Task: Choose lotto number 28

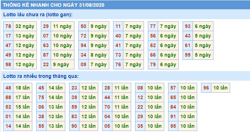Action: coord(107,88)
